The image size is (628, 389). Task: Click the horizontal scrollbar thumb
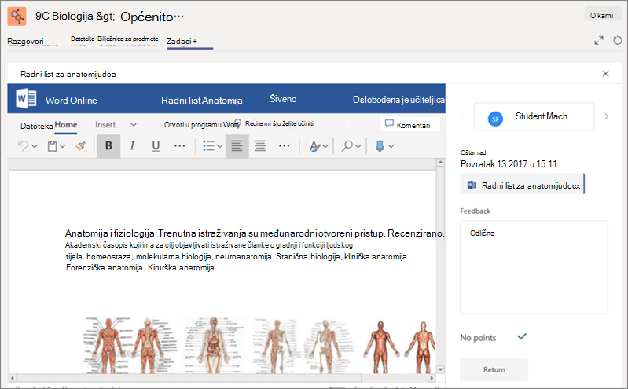(x=189, y=378)
